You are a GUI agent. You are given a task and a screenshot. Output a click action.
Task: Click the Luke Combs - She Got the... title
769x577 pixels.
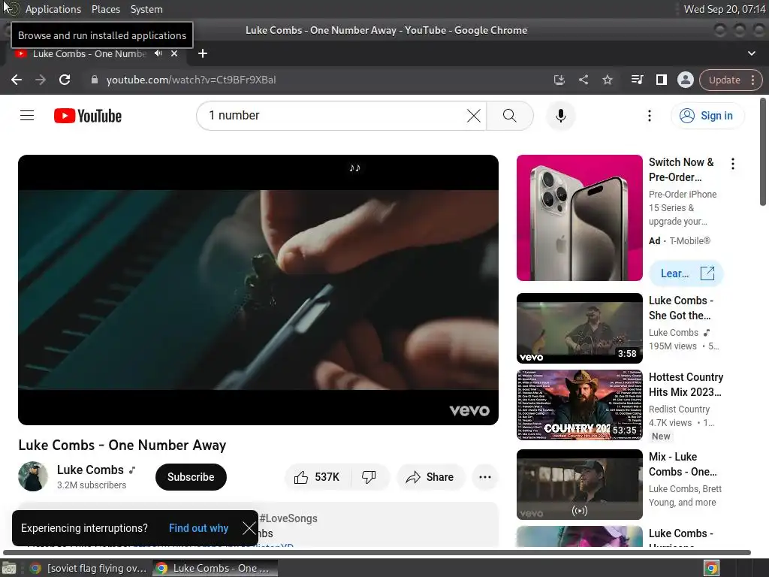pyautogui.click(x=680, y=307)
